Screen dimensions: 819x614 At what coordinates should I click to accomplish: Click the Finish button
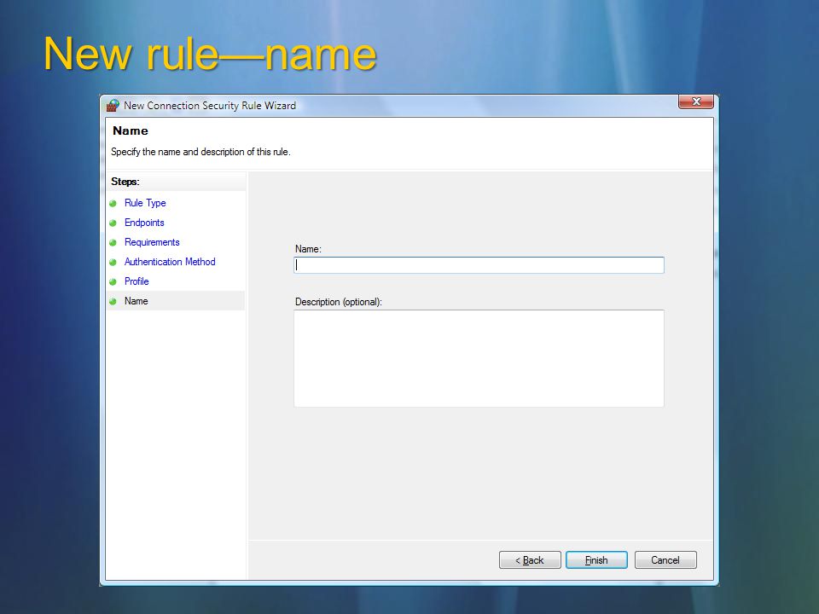[596, 559]
